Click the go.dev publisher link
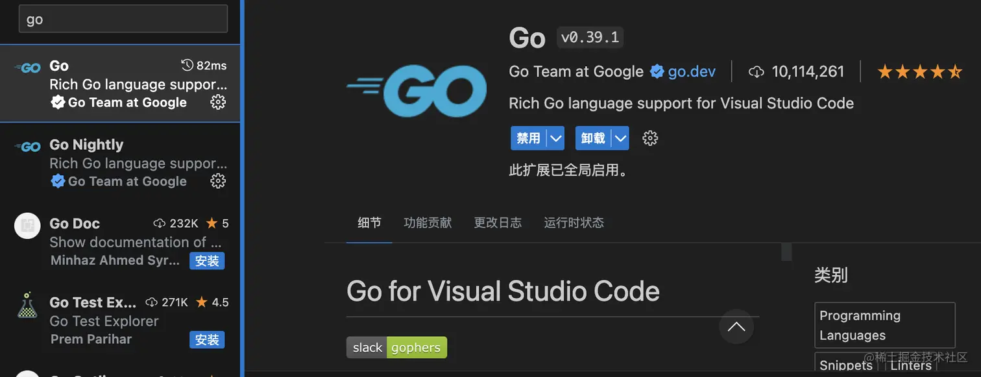Screen dimensions: 981x377 pyautogui.click(x=692, y=71)
